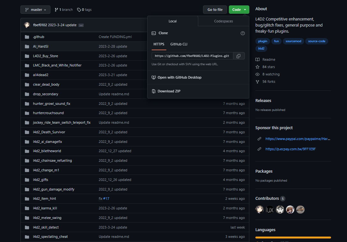
Task: Click the link icon beside the ecpay URL
Action: tap(259, 149)
